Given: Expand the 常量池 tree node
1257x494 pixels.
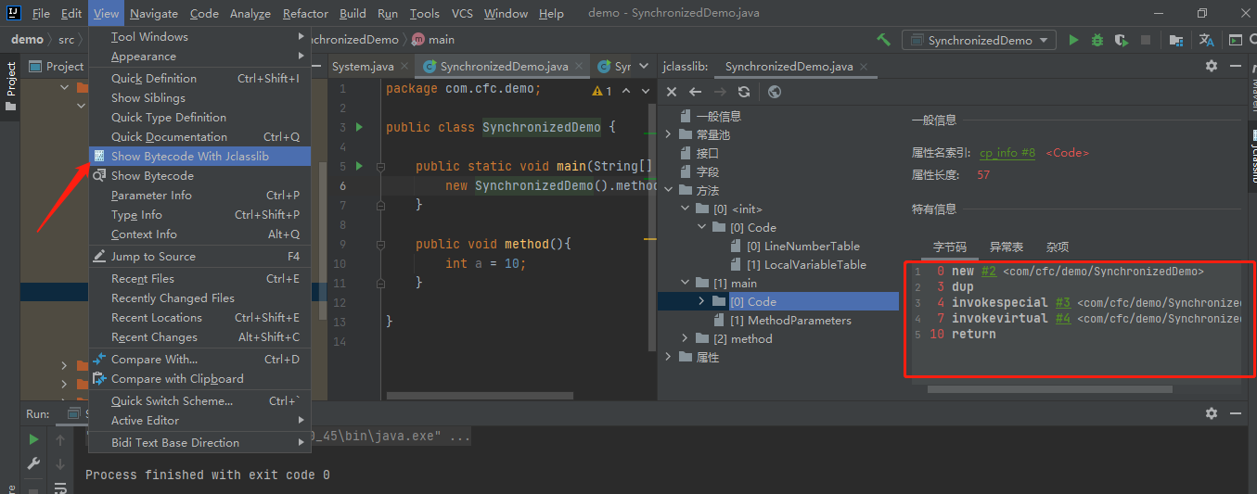Looking at the screenshot, I should tap(670, 135).
